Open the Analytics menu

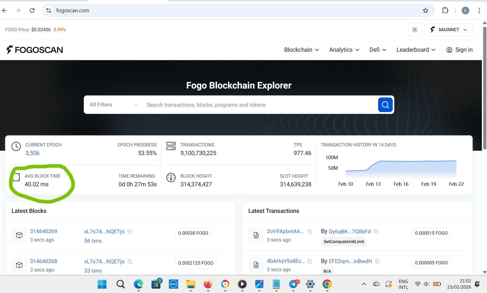[344, 50]
